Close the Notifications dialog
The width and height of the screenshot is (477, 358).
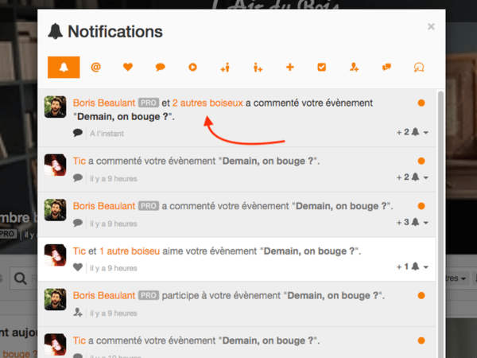pyautogui.click(x=431, y=26)
